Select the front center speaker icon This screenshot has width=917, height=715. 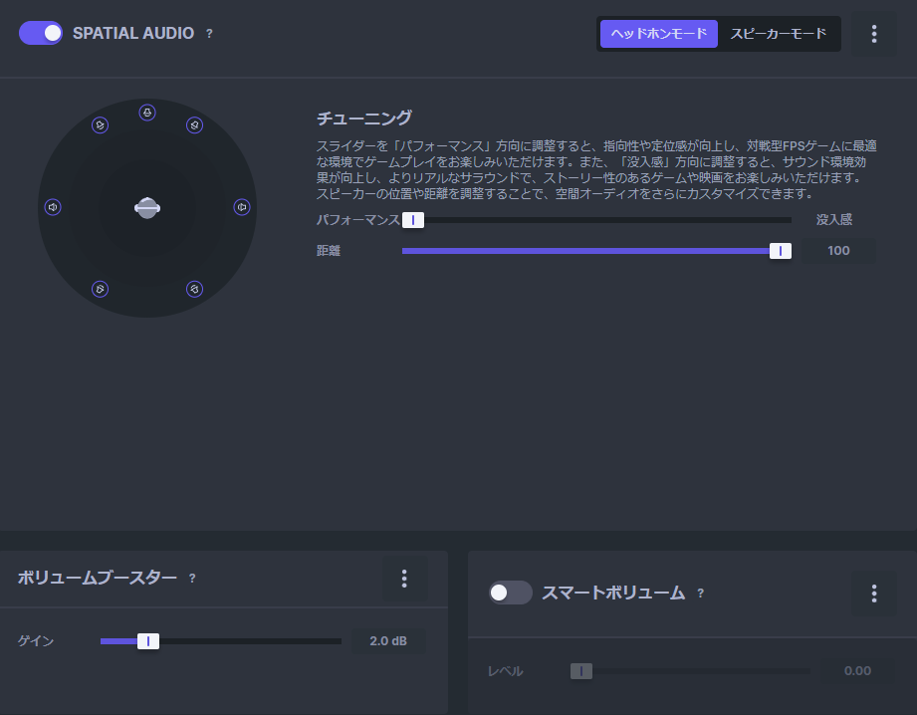[147, 113]
